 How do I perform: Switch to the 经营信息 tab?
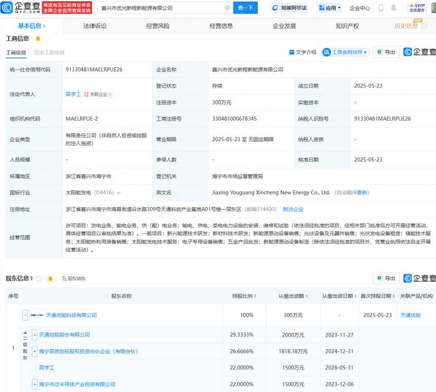click(x=221, y=26)
